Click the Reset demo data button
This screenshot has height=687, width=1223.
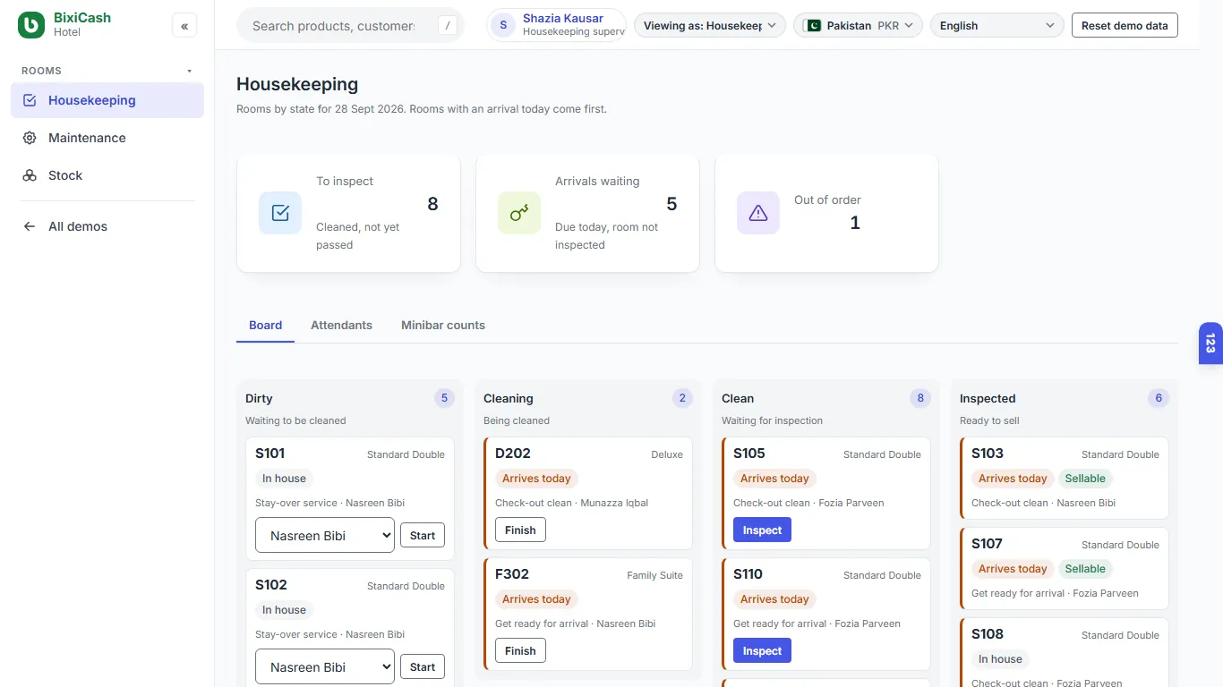coord(1125,25)
